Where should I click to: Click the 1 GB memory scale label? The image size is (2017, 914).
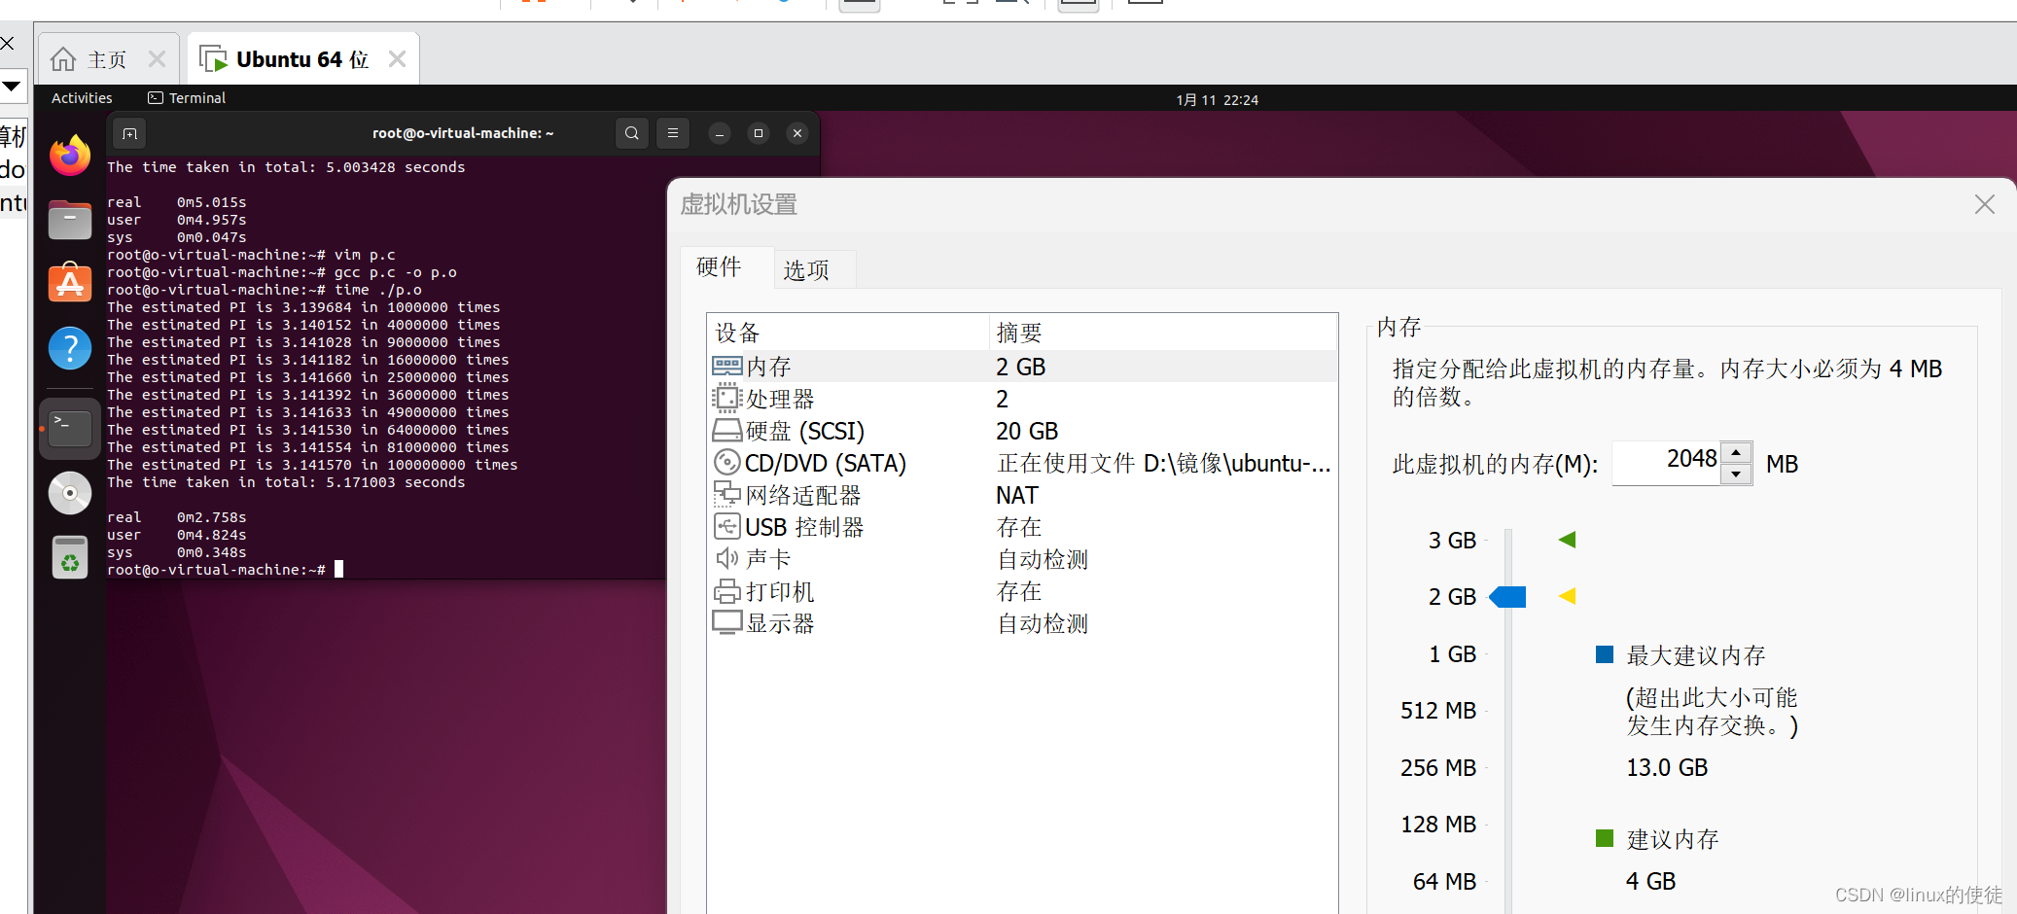1452,654
